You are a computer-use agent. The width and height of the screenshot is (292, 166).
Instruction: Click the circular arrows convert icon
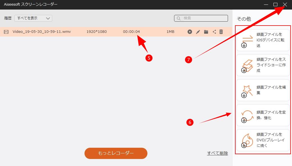247,116
